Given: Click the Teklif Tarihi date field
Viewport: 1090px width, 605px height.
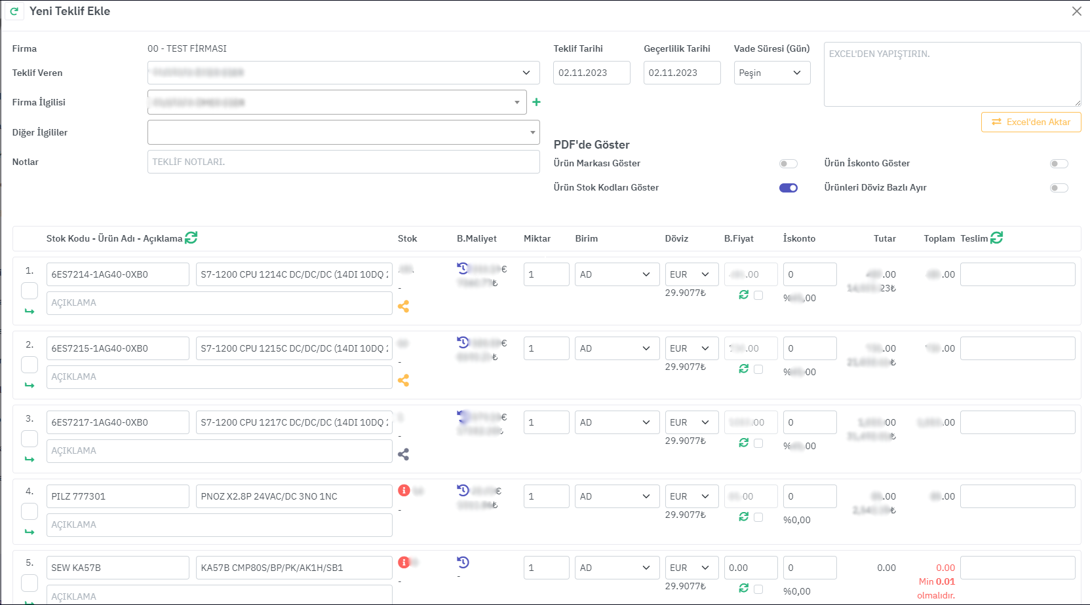Looking at the screenshot, I should [x=591, y=73].
